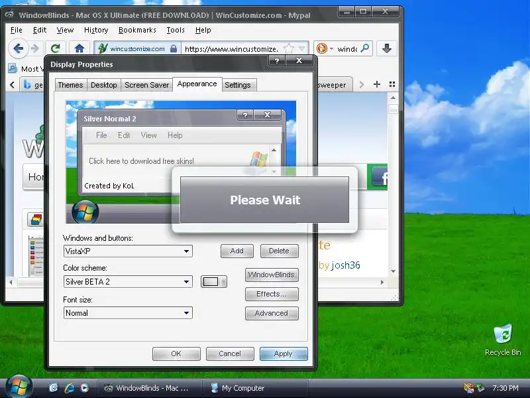Open the browser Tools menu

pyautogui.click(x=176, y=30)
